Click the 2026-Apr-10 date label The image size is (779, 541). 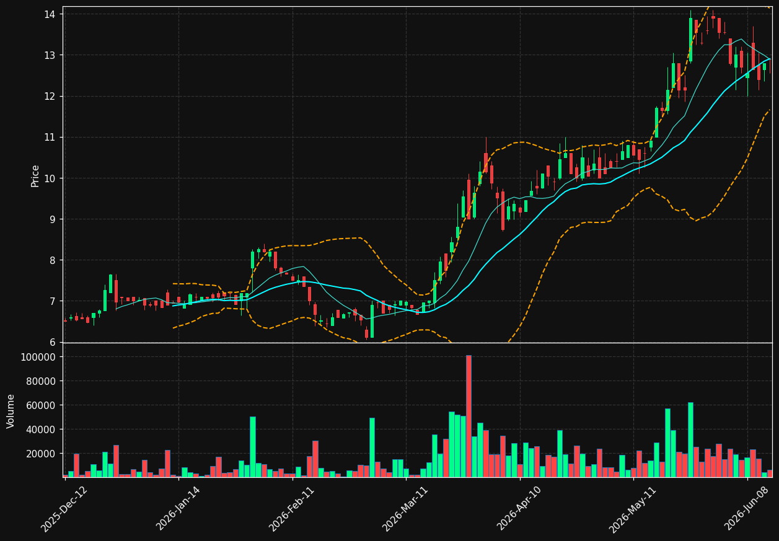pyautogui.click(x=519, y=509)
